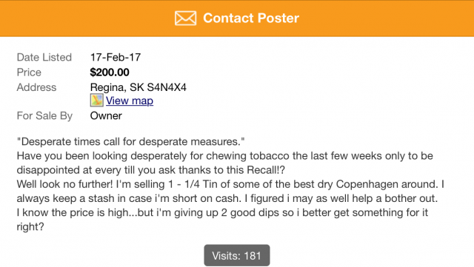Click the line starting "Have you been looking"

click(225, 156)
